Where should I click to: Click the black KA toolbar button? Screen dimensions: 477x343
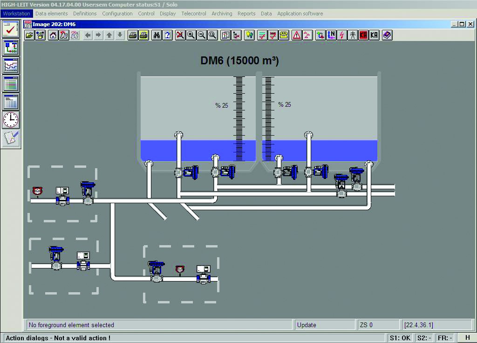375,35
